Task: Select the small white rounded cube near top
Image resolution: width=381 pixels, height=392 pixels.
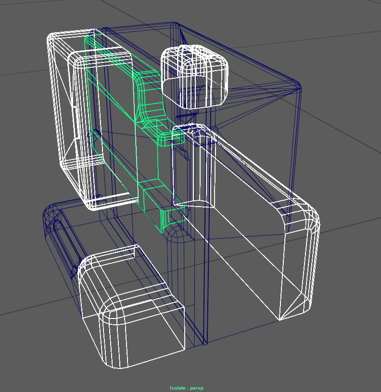Action: coord(194,77)
